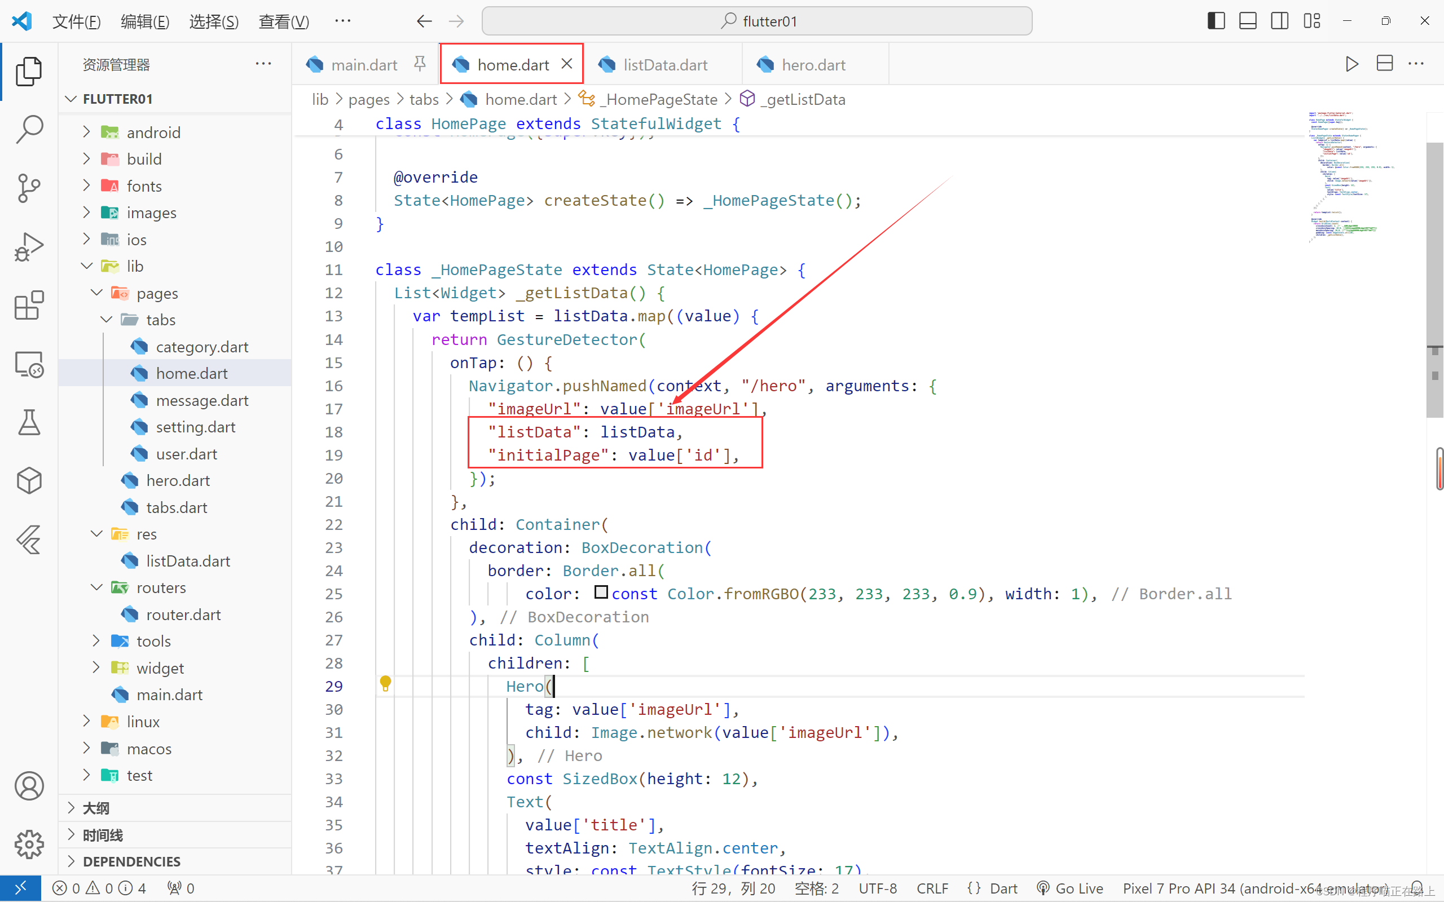Split the editor to the right
Screen dimensions: 1444x902
(x=1384, y=64)
